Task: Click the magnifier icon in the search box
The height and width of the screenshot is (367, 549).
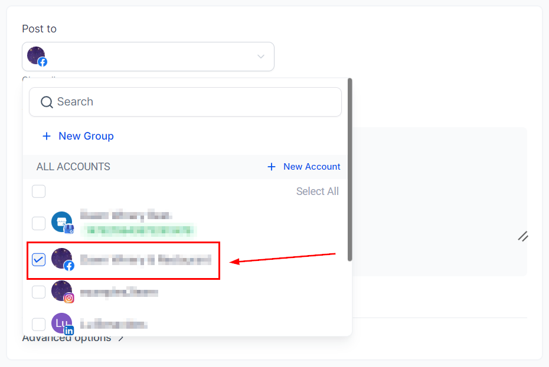Action: pyautogui.click(x=47, y=102)
